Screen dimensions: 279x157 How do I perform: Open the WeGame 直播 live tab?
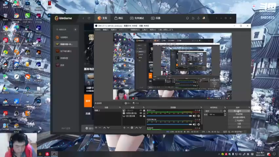coord(156,18)
